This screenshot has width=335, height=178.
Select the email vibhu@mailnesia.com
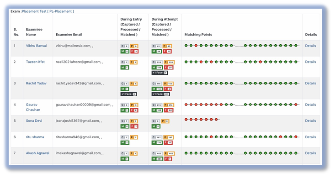pyautogui.click(x=73, y=46)
